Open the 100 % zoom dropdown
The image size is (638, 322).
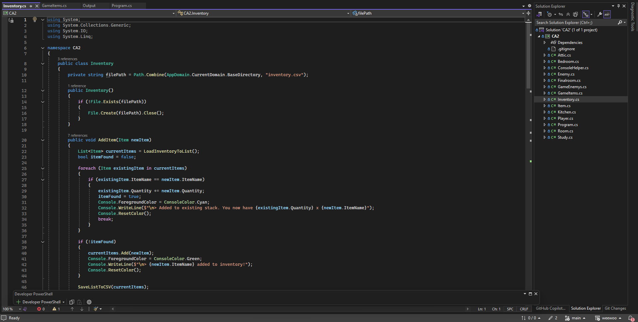pyautogui.click(x=20, y=309)
